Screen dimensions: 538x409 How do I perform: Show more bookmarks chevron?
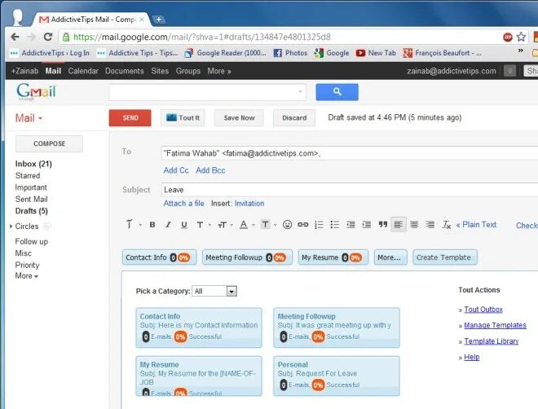point(521,51)
